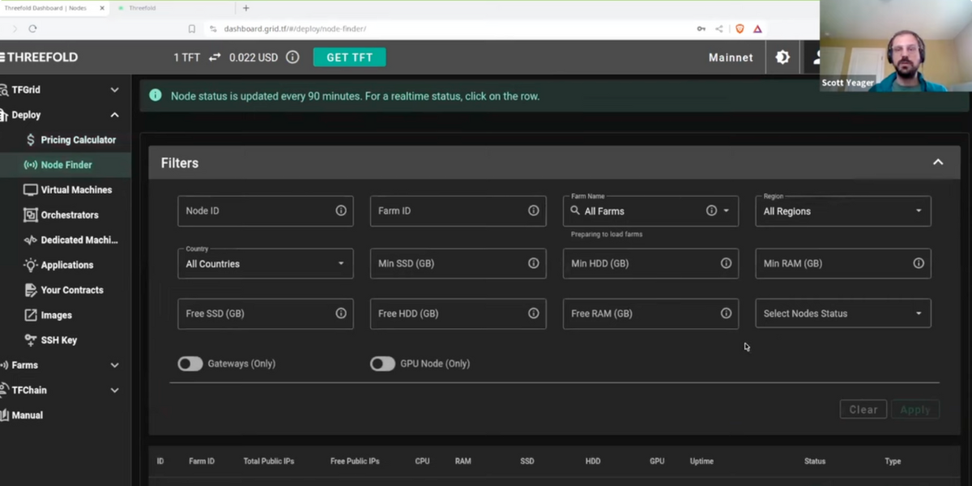This screenshot has height=486, width=972.
Task: Sort by the Uptime column header
Action: pos(701,461)
